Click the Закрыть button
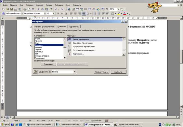The height and width of the screenshot is (127, 183). click(x=118, y=72)
